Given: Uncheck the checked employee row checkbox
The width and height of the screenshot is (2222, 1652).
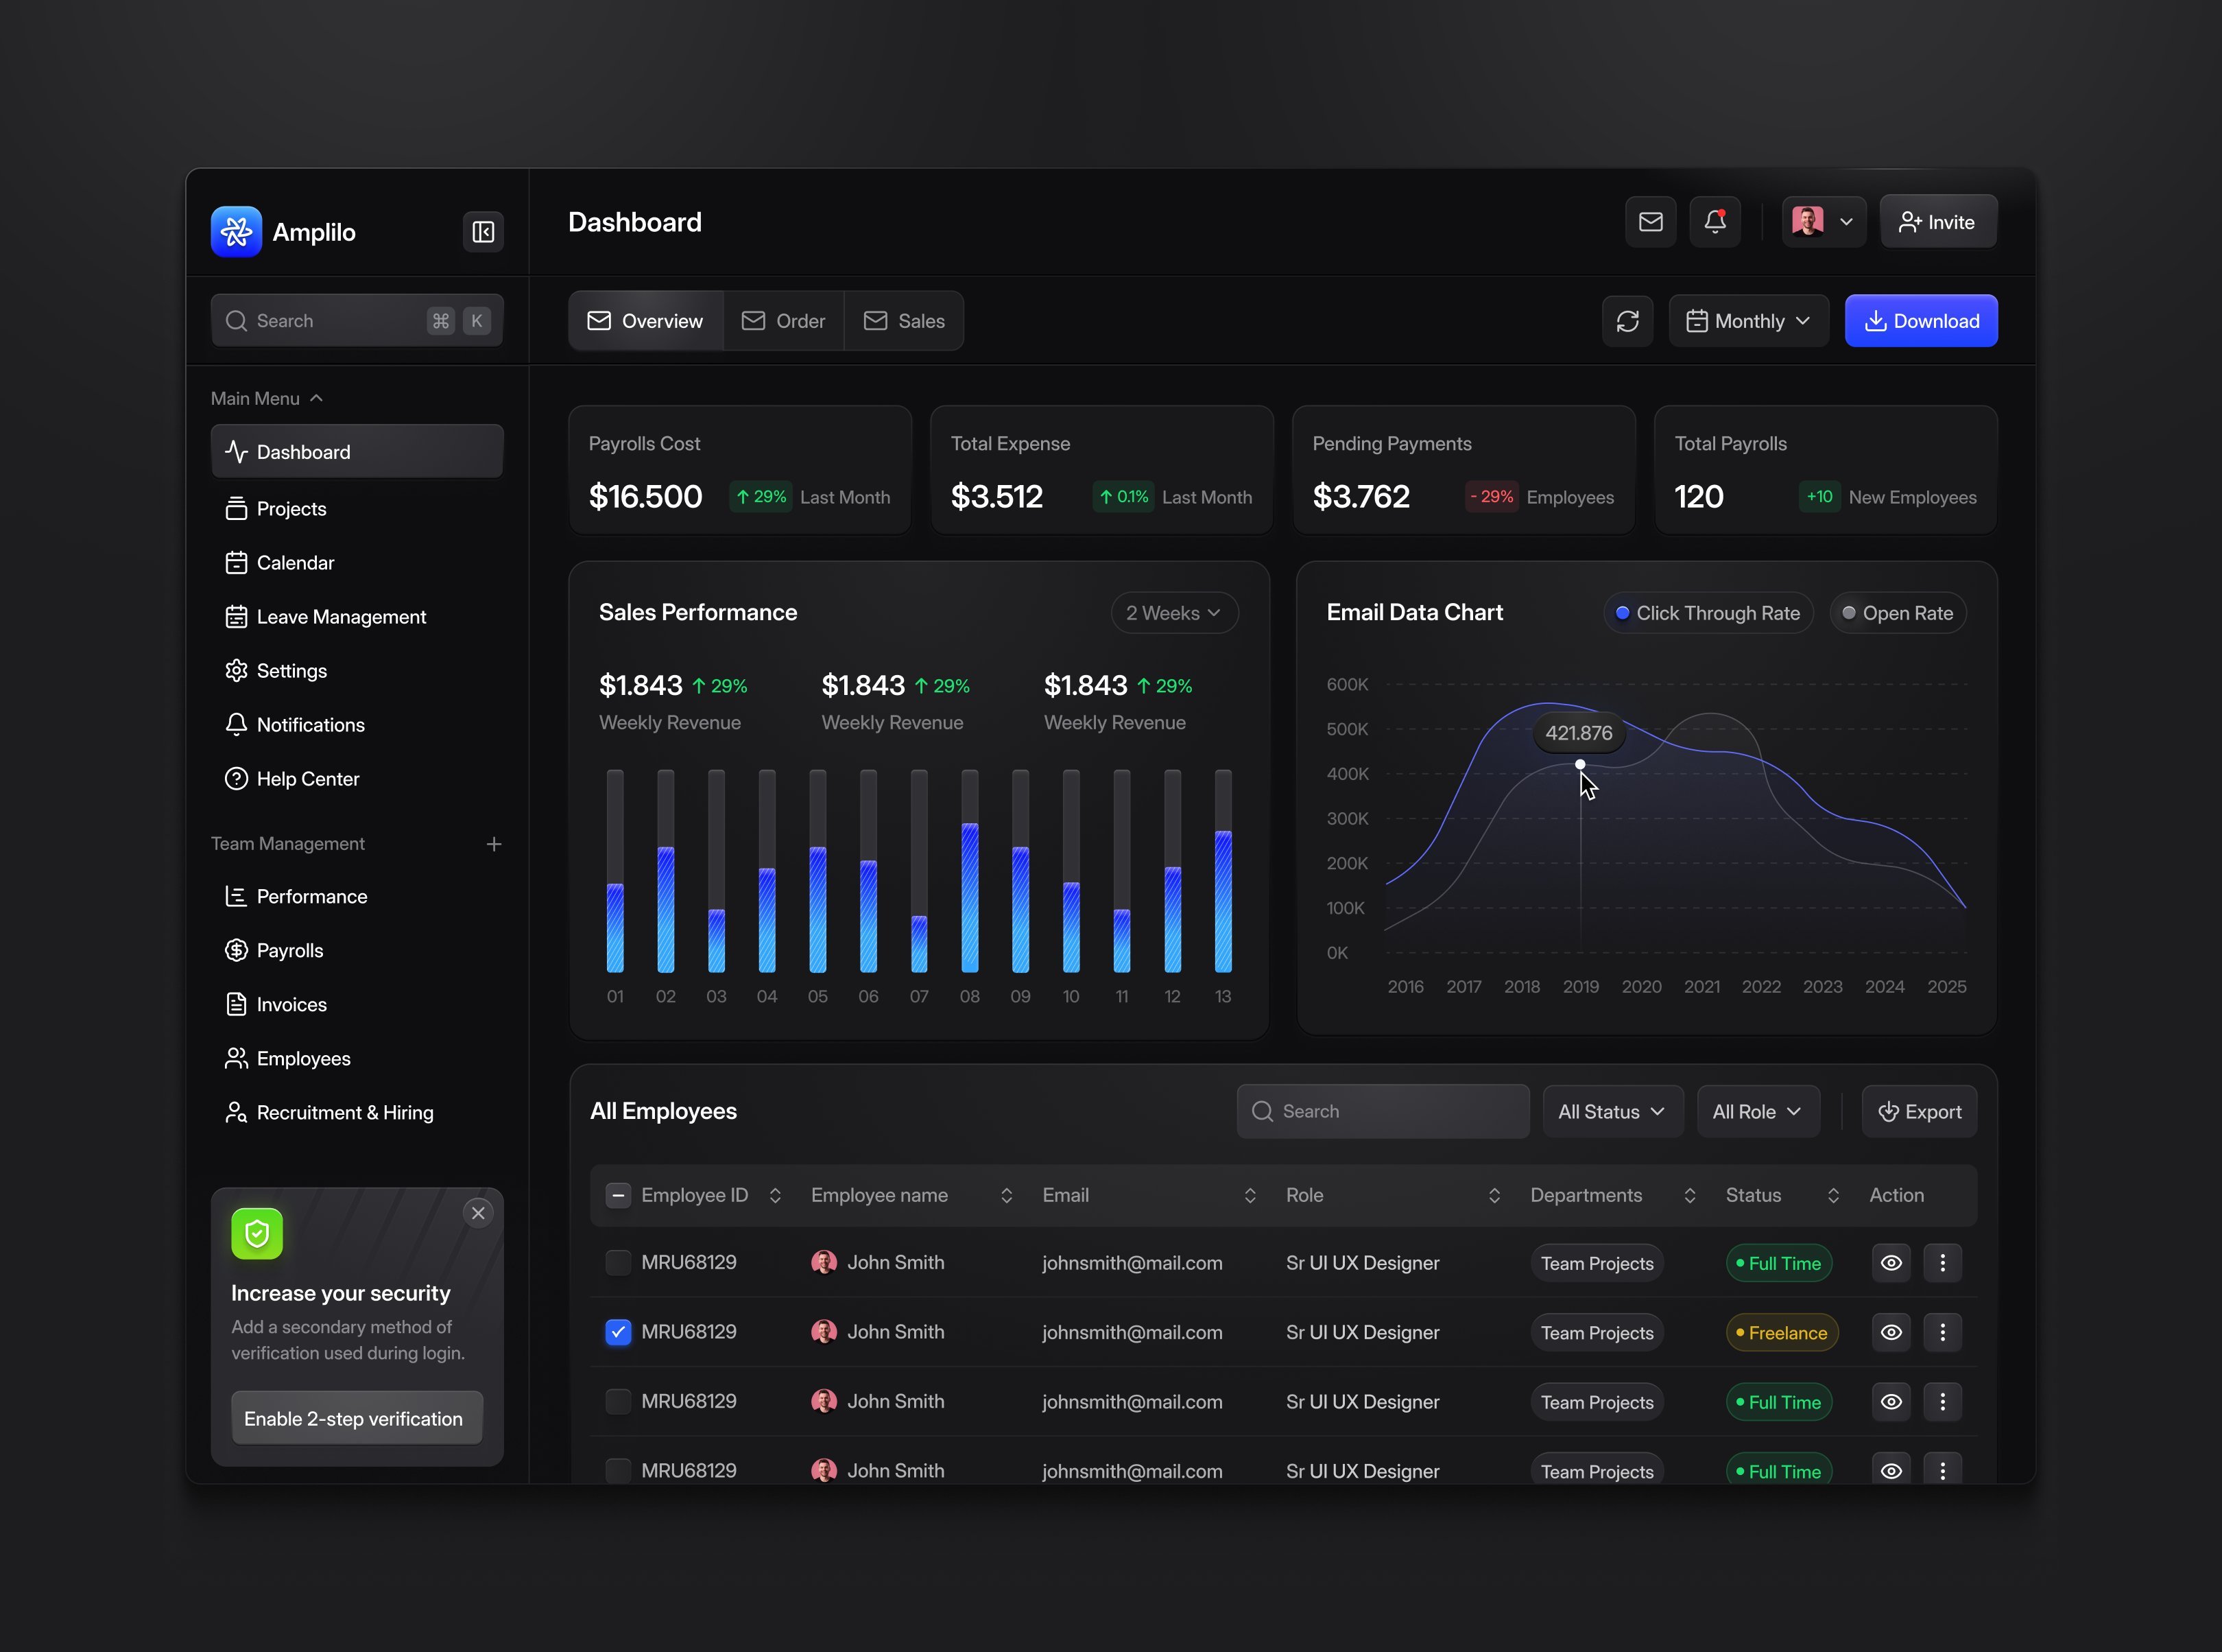Looking at the screenshot, I should (618, 1332).
